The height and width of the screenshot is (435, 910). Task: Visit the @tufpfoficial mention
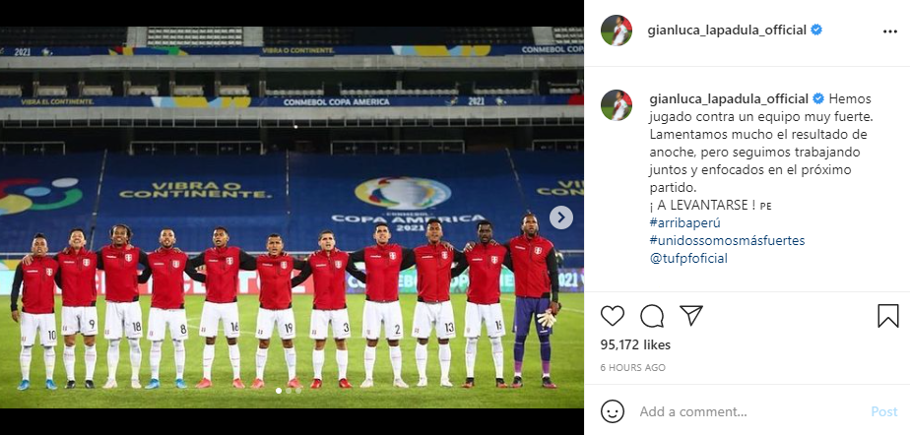coord(688,258)
